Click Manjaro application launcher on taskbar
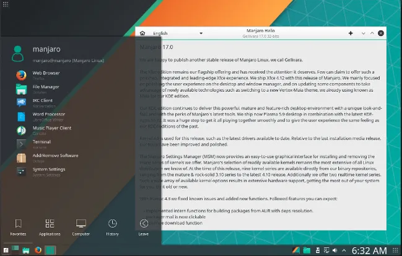Viewport: 402px width, 256px height. pyautogui.click(x=6, y=250)
